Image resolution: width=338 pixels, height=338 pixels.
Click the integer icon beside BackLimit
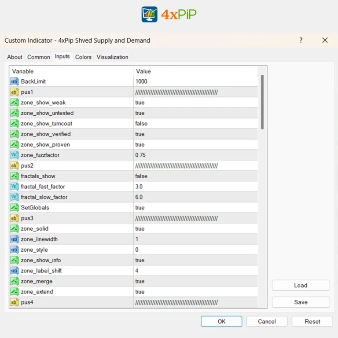coord(15,81)
